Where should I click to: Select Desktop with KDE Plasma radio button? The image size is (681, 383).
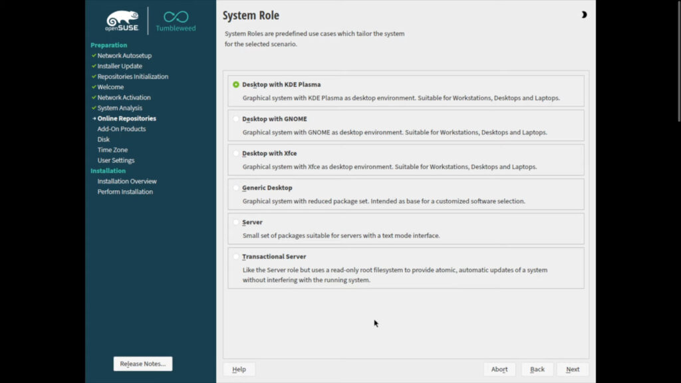pos(236,84)
